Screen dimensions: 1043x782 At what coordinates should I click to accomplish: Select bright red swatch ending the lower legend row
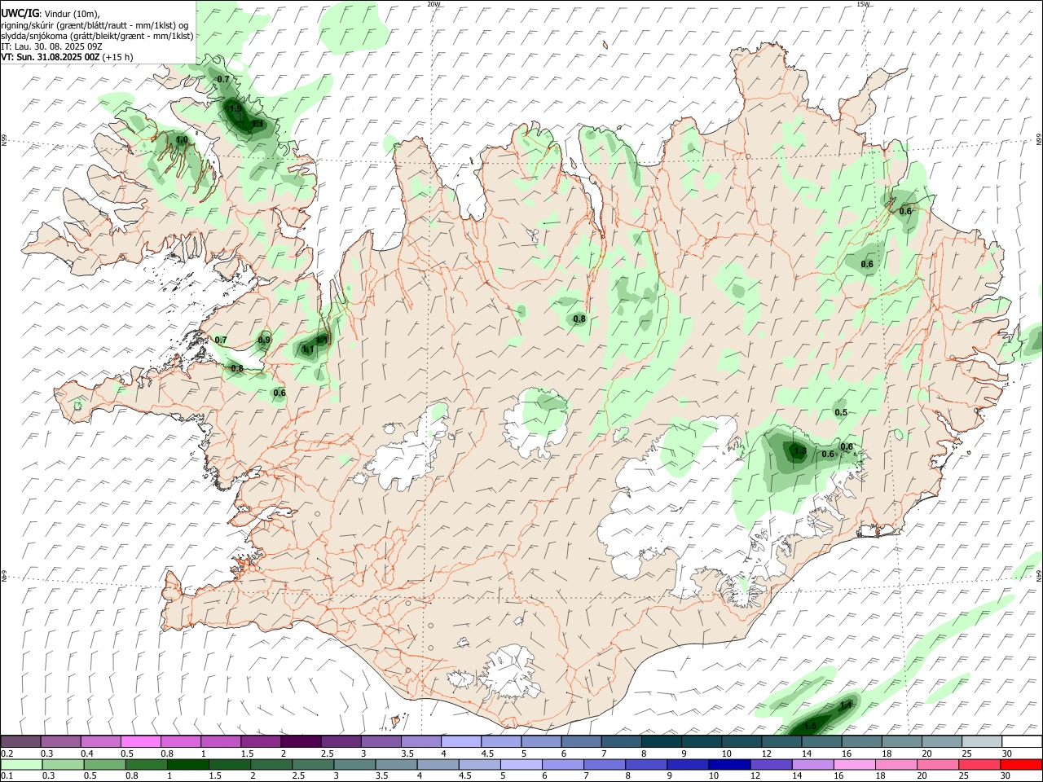1022,764
